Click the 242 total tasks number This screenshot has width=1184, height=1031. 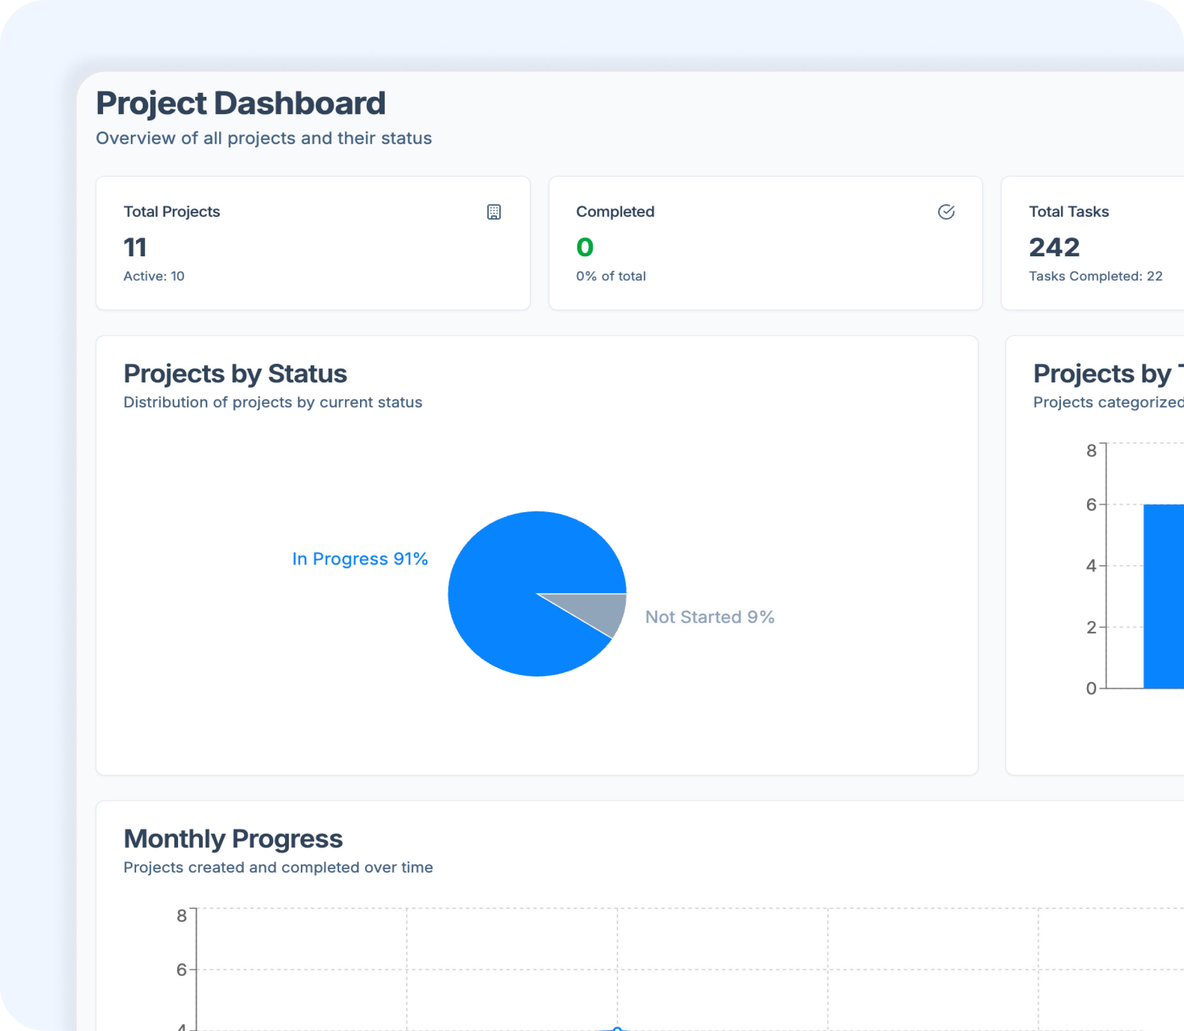pyautogui.click(x=1054, y=247)
